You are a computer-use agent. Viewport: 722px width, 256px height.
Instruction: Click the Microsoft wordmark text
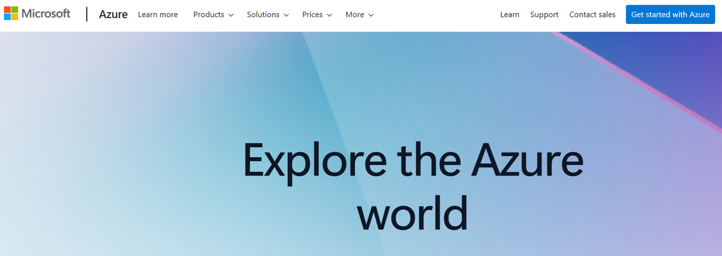(x=46, y=13)
